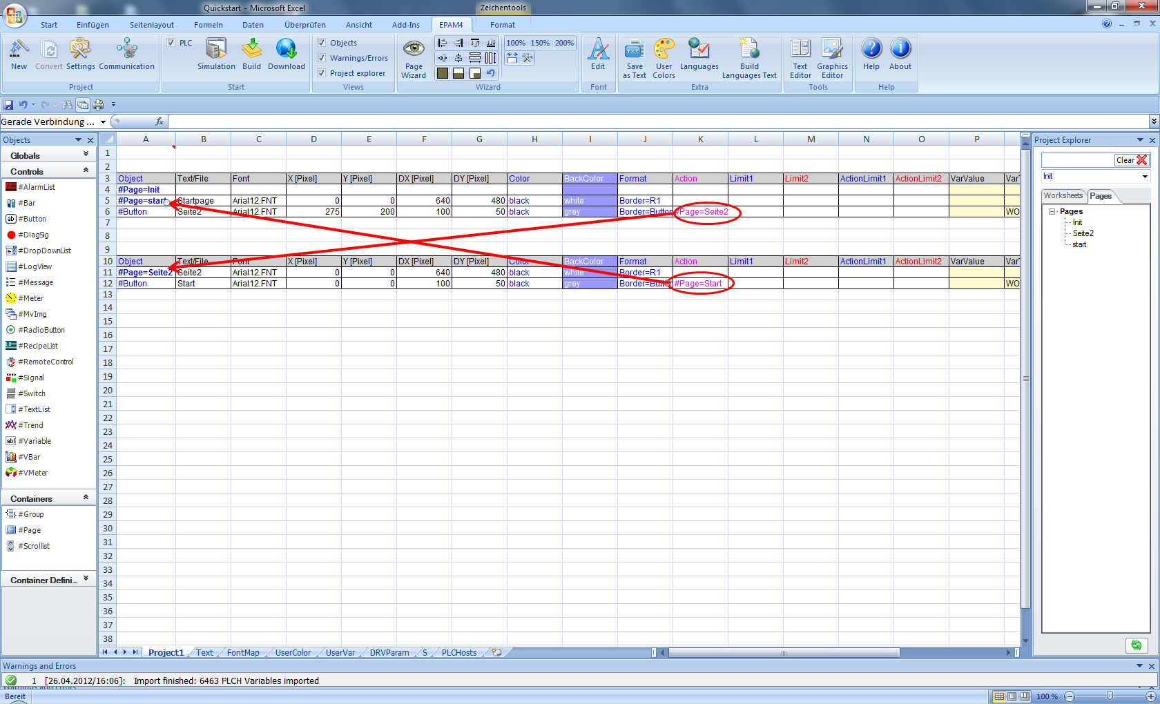Start the Simulation tool
The width and height of the screenshot is (1160, 704).
pos(216,55)
